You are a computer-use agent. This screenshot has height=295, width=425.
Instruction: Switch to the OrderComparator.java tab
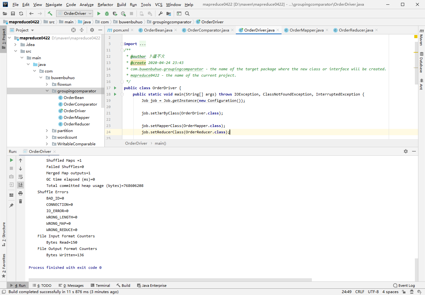(x=208, y=30)
